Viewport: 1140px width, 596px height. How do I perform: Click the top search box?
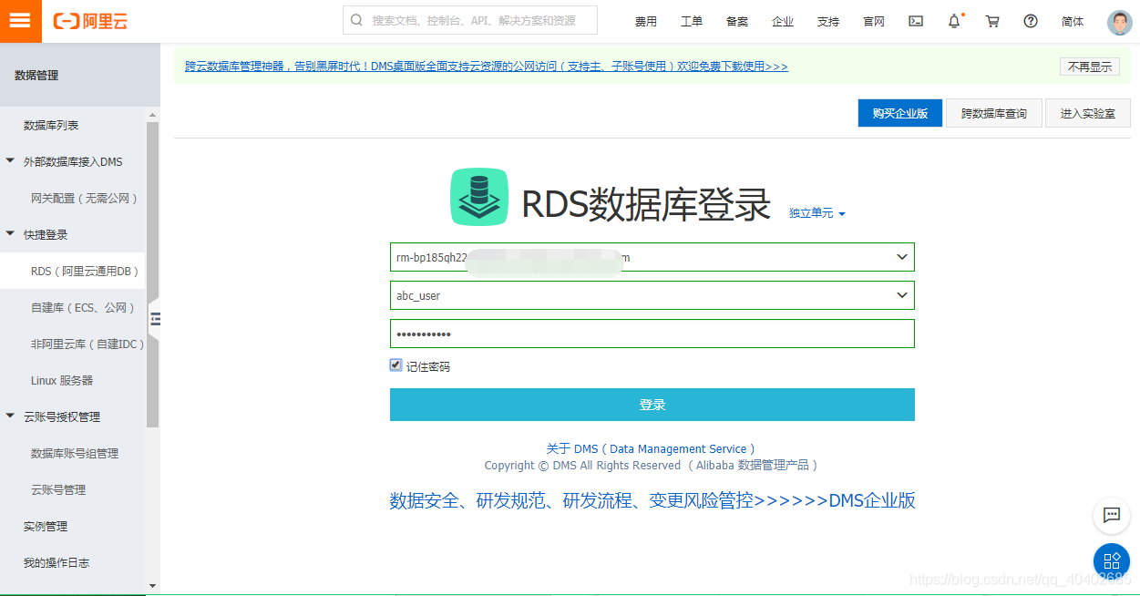click(x=470, y=20)
